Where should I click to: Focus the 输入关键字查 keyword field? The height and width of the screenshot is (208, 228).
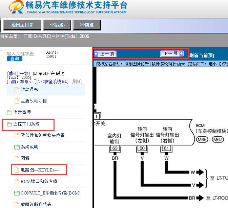(x=20, y=54)
